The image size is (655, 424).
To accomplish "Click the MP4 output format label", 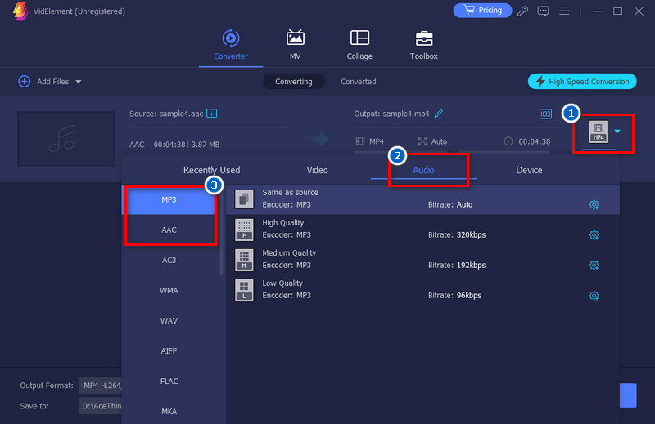I will [377, 142].
